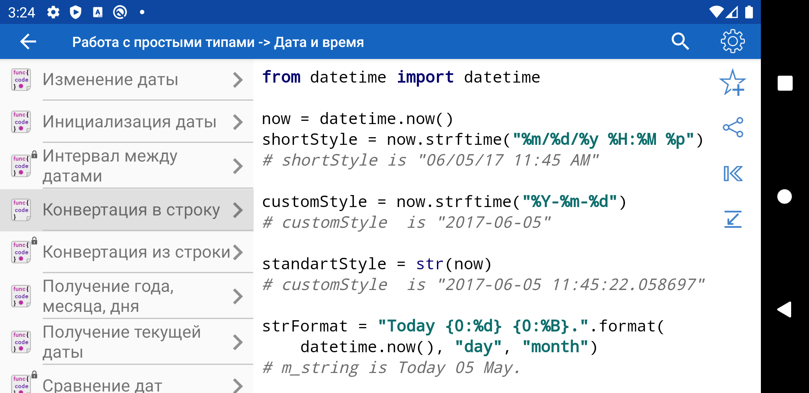
Task: Click the shortStyle strftime code line
Action: (482, 140)
